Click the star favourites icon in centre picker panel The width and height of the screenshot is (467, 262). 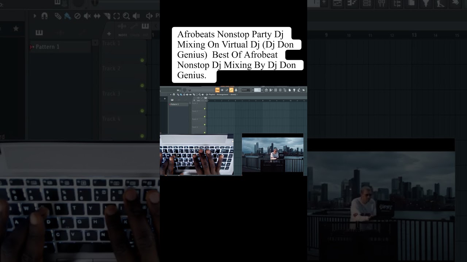click(165, 99)
